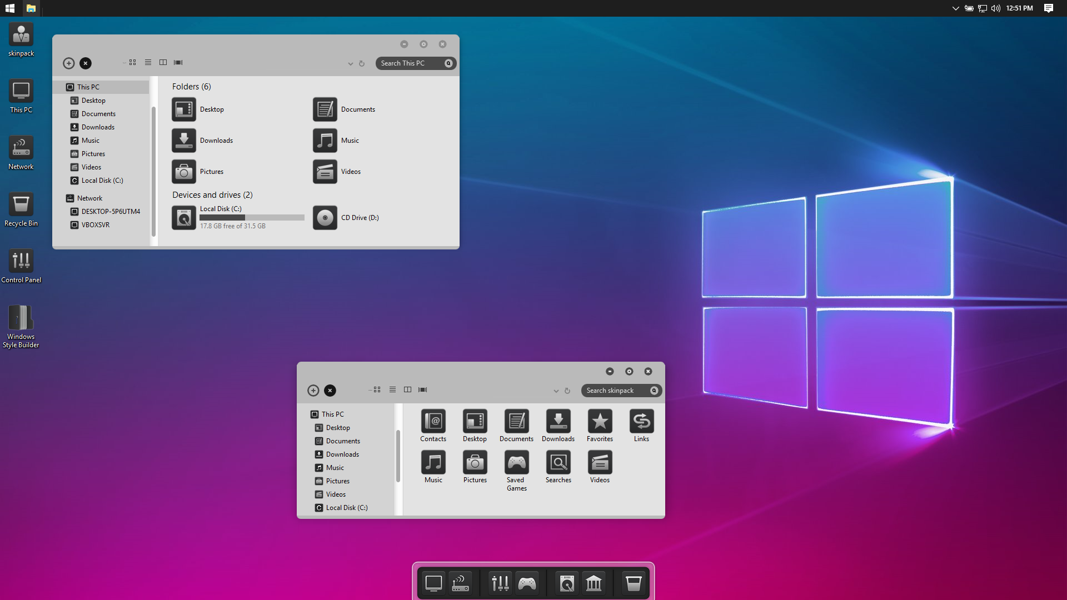The image size is (1067, 600).
Task: Open address history chevron in skinpack window
Action: pos(556,391)
